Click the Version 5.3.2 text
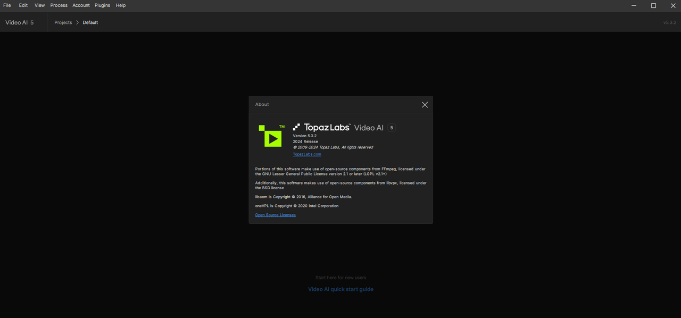Image resolution: width=681 pixels, height=318 pixels. 304,136
